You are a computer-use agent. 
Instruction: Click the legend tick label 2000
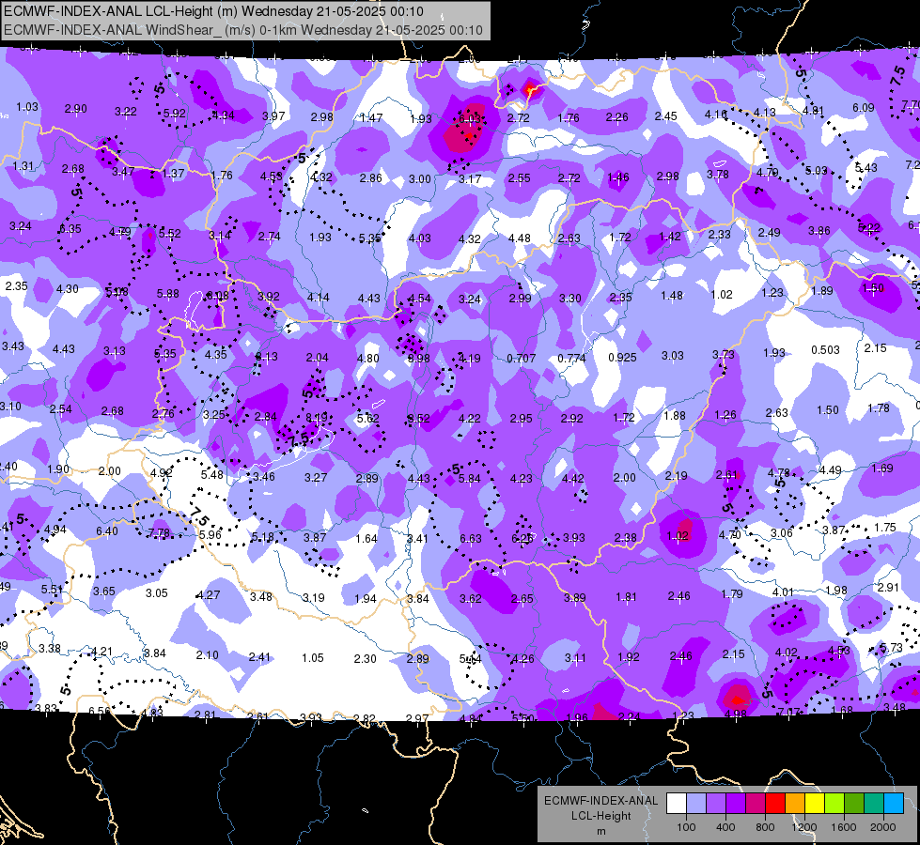(883, 827)
